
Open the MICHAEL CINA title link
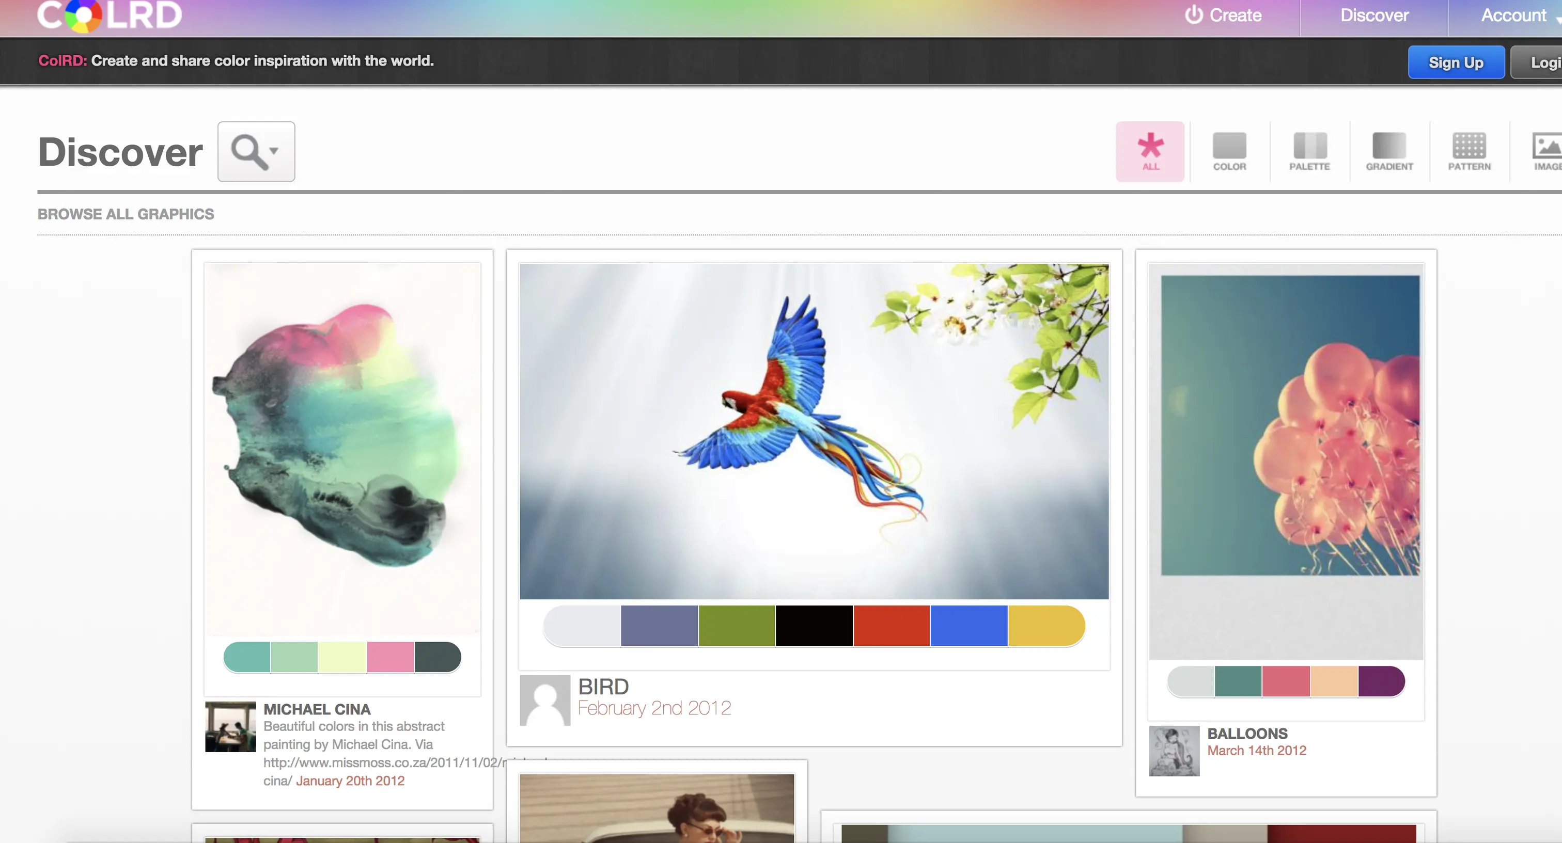click(x=317, y=709)
